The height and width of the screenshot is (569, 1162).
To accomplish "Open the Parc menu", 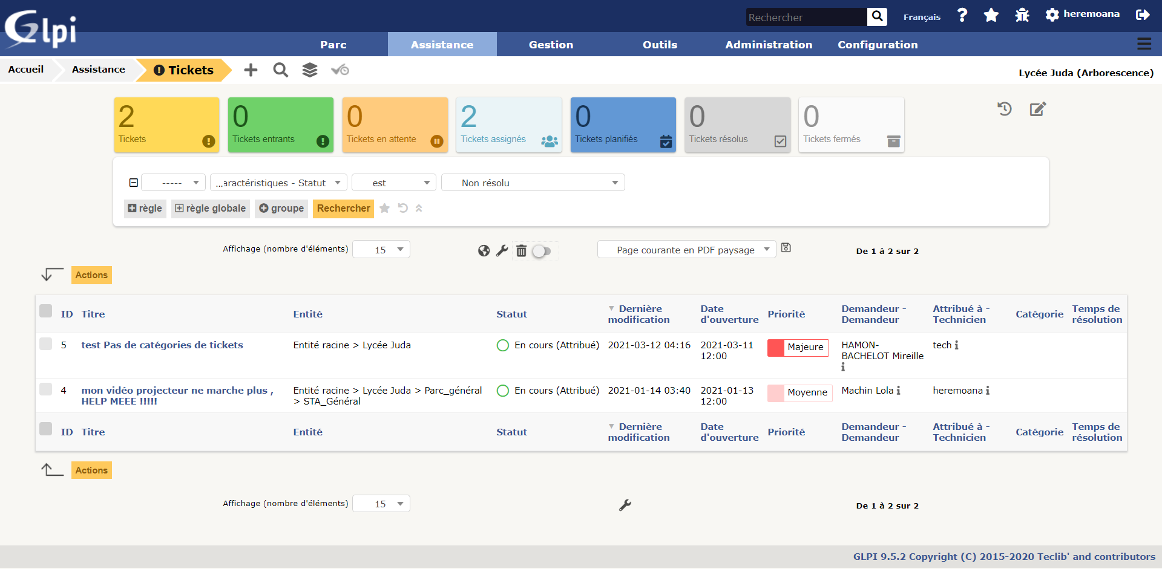I will pos(333,45).
